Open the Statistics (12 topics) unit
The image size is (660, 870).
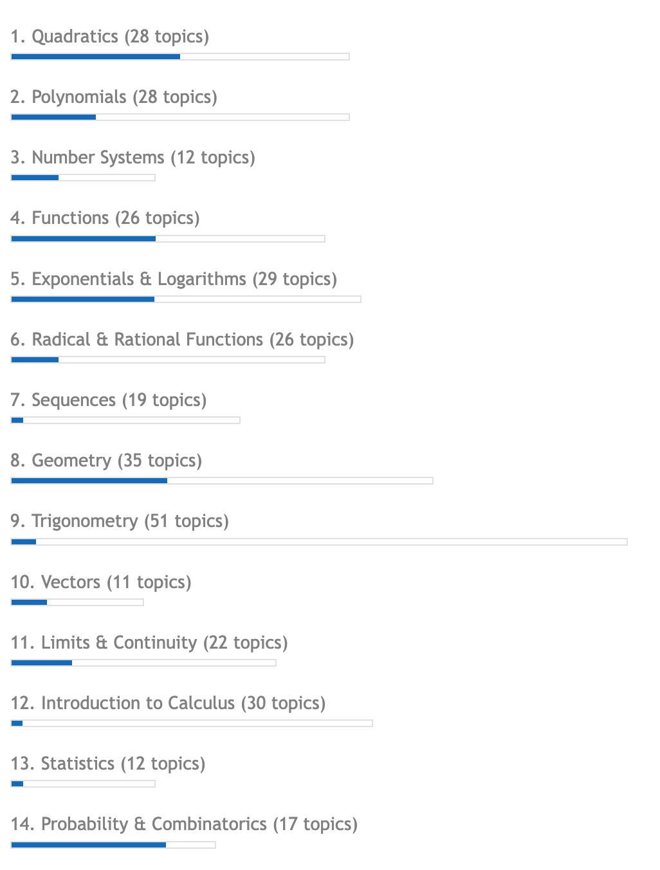(x=108, y=764)
